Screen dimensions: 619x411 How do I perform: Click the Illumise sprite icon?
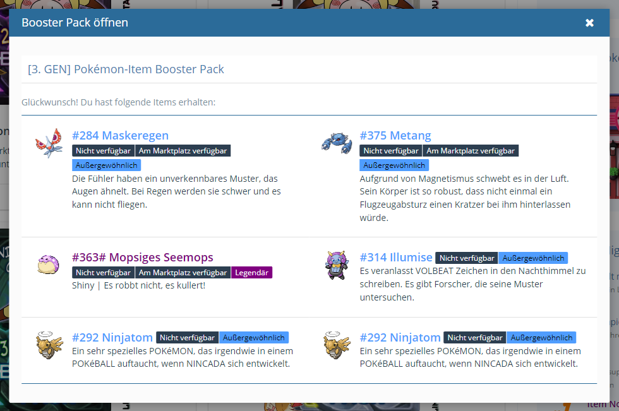(x=336, y=265)
